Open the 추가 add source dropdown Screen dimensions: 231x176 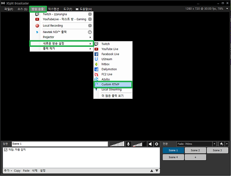click(8, 171)
